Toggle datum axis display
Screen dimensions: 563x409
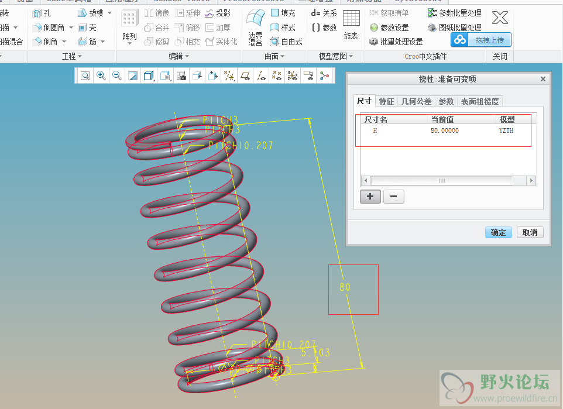pyautogui.click(x=261, y=75)
